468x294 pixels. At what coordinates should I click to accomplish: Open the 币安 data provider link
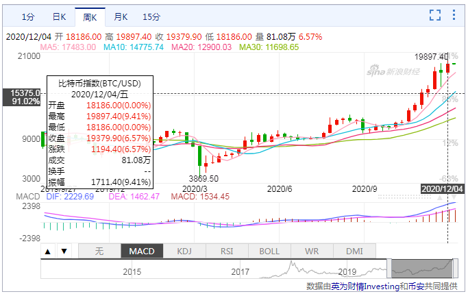[416, 286]
